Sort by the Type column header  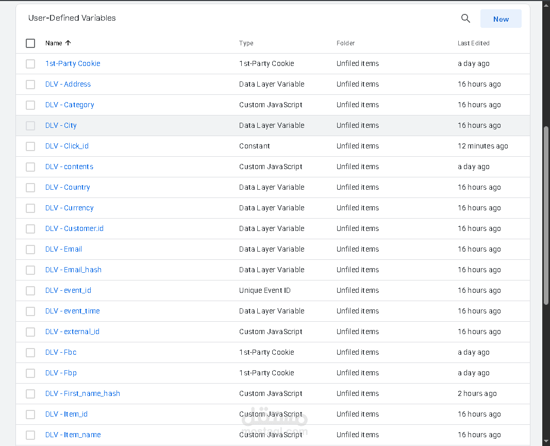pos(246,43)
